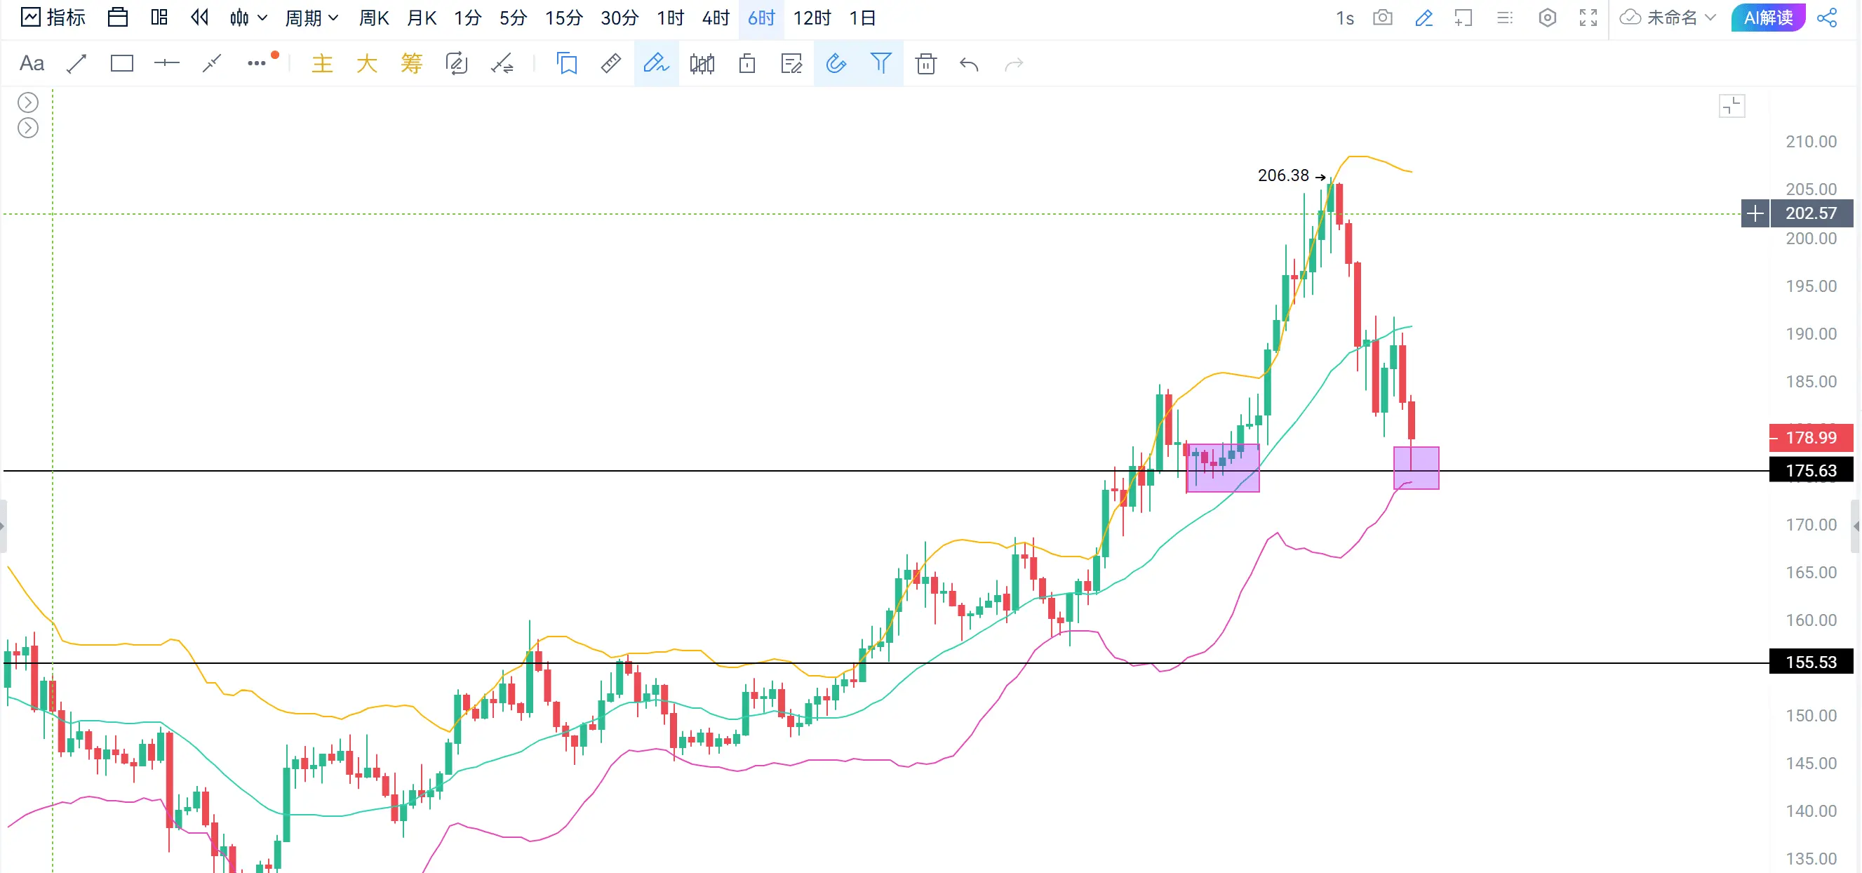Select the 12时 timeframe

(812, 18)
